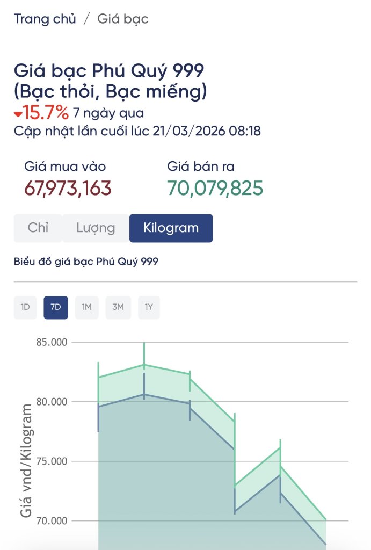This screenshot has width=371, height=550.
Task: Go to Trang chủ breadcrumb link
Action: coord(45,19)
